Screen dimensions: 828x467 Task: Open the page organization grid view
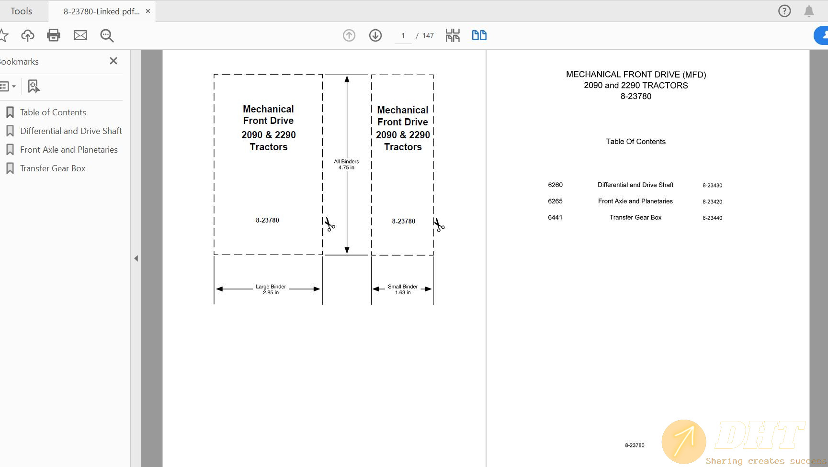(x=452, y=35)
